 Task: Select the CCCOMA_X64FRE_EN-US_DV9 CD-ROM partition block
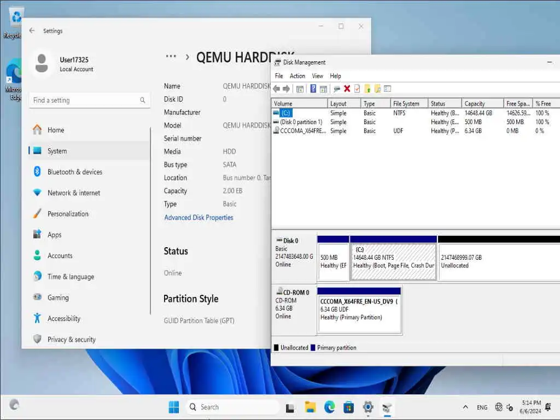click(359, 310)
